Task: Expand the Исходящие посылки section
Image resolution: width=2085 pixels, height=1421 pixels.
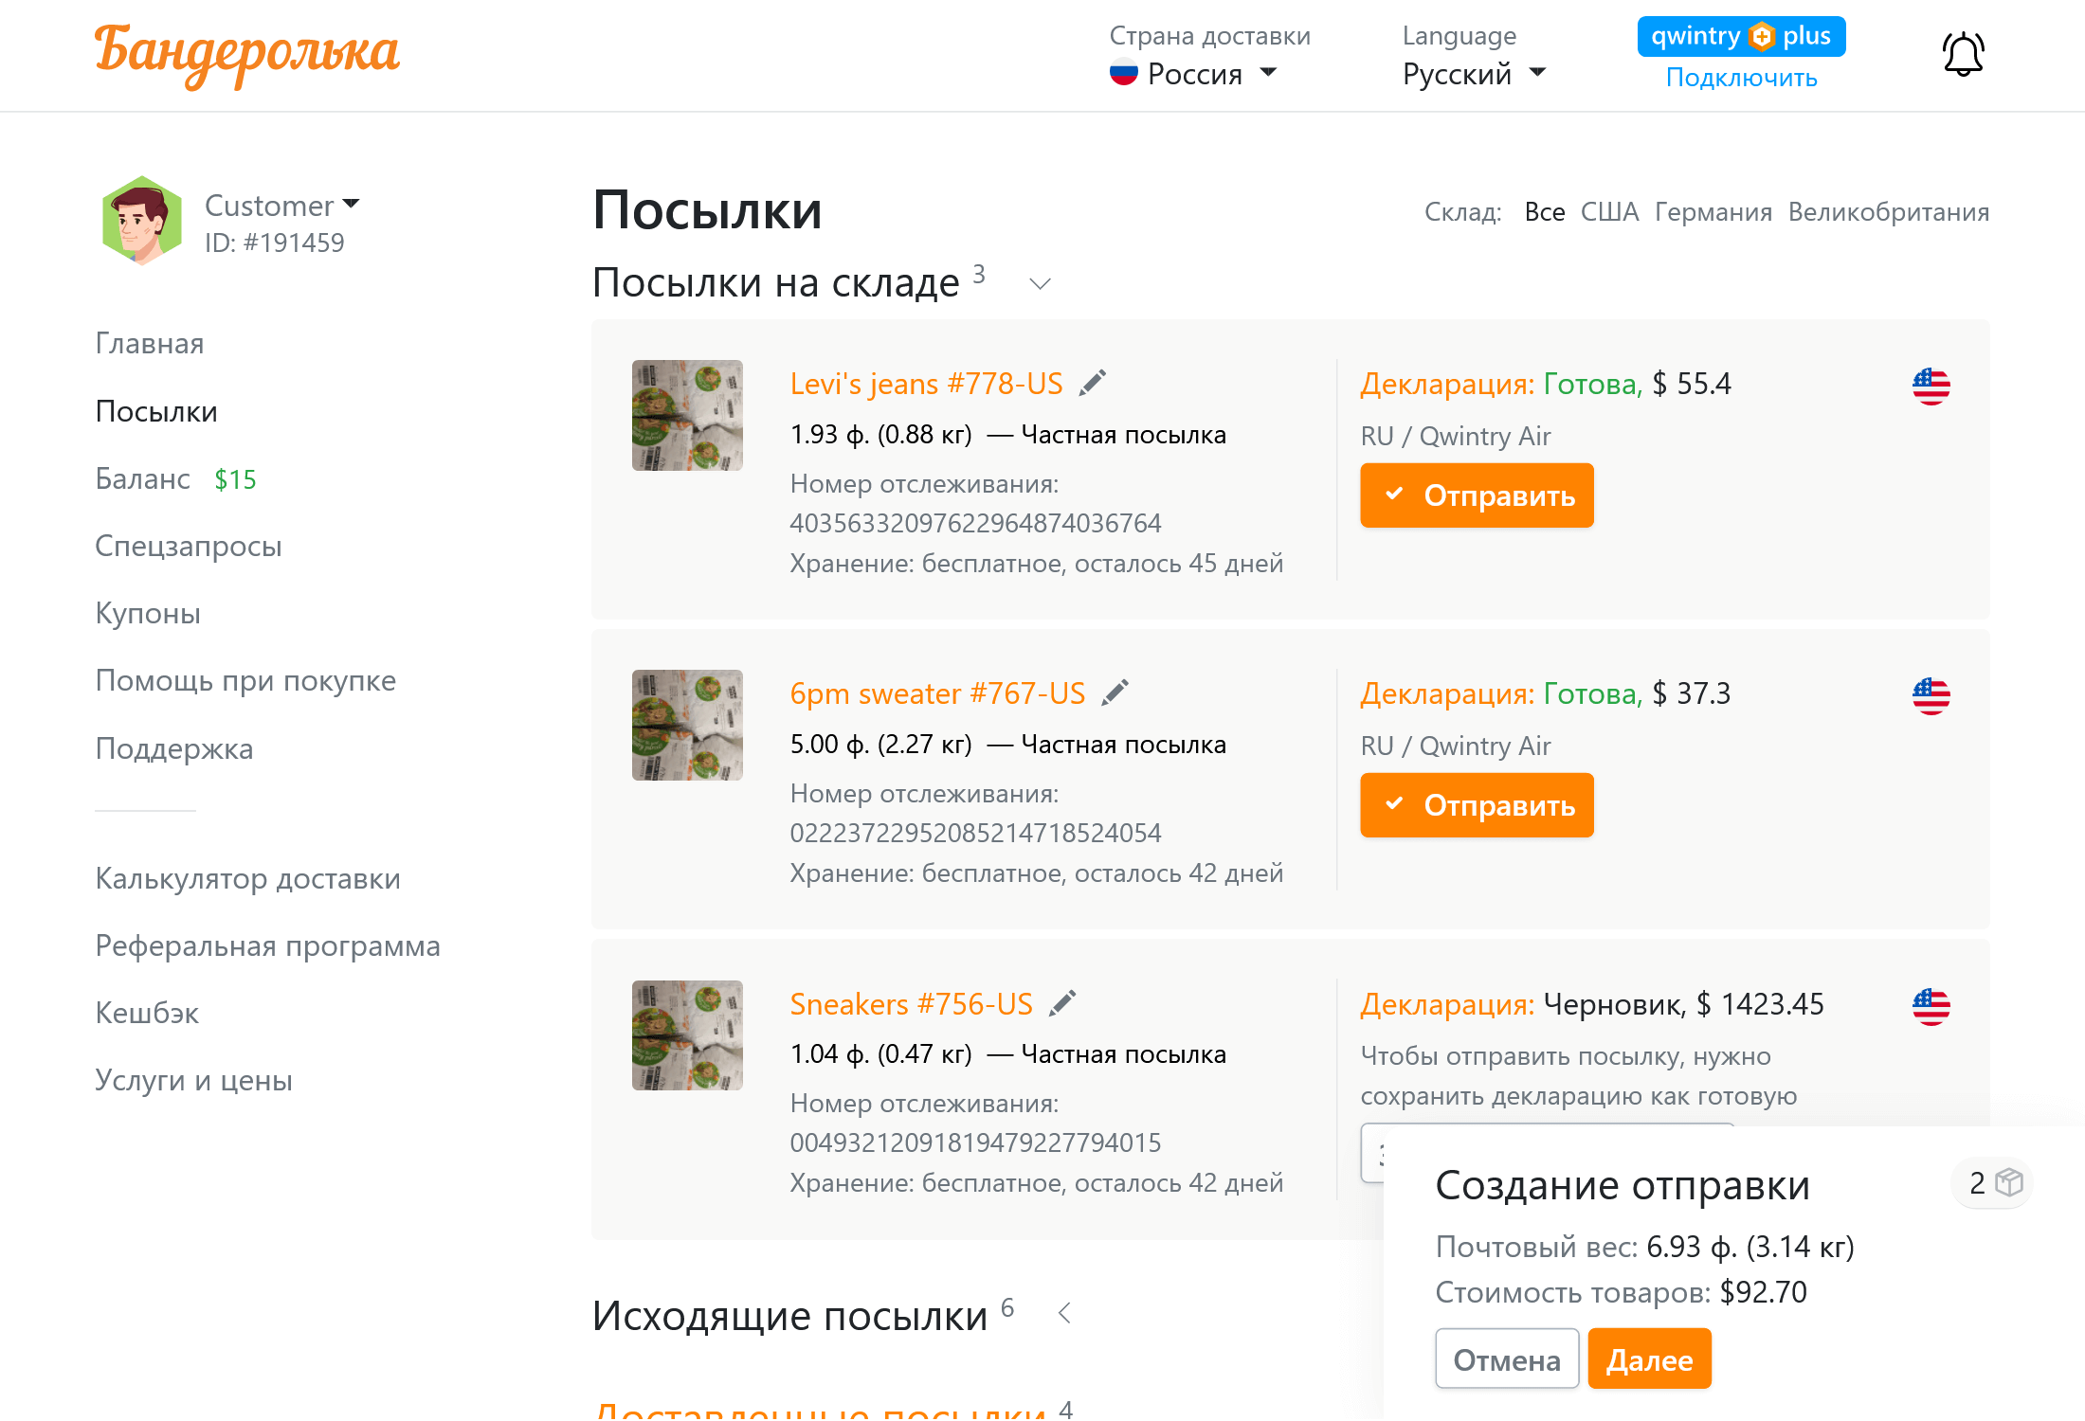Action: point(1064,1313)
